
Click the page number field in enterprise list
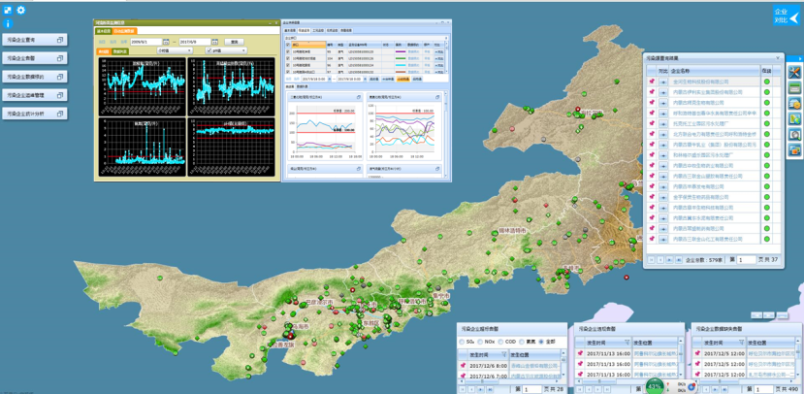[745, 260]
